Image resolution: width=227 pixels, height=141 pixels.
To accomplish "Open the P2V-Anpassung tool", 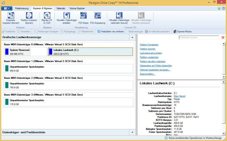I will (98, 18).
